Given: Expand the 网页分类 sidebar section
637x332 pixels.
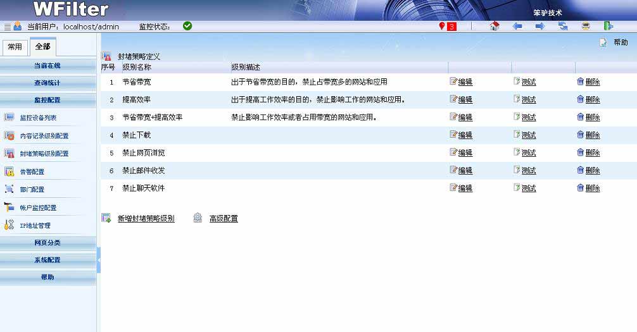Looking at the screenshot, I should [47, 243].
